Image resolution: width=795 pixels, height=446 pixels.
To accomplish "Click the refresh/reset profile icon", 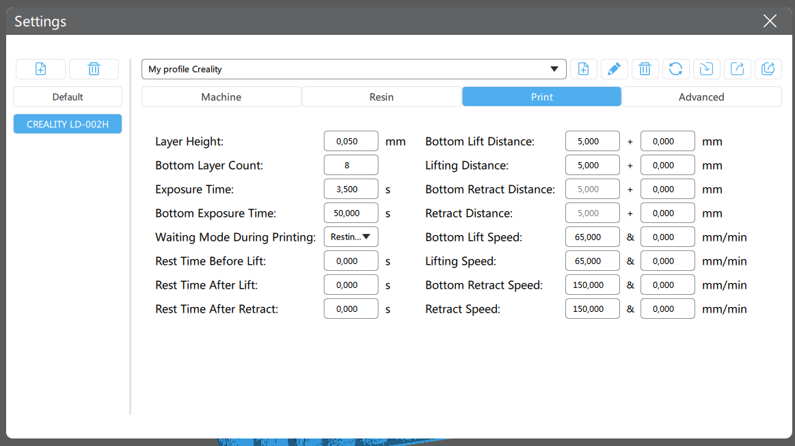I will (675, 69).
